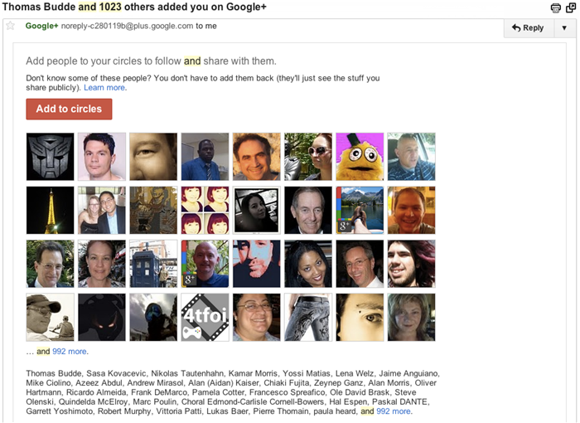Open email in new window icon
The image size is (580, 423).
[x=570, y=8]
